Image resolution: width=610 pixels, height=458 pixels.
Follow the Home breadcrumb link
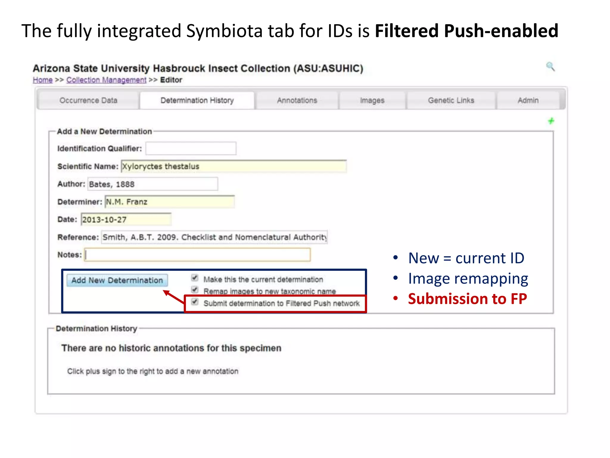43,80
